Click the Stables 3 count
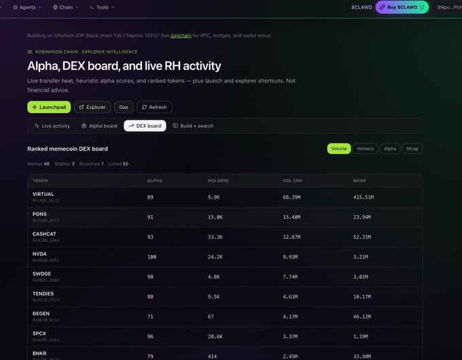Image resolution: width=462 pixels, height=360 pixels. point(65,164)
